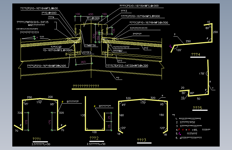Select the '2.5?????L-50' note under detail 2
Screen dimensions: 232x150
[x=96, y=144]
